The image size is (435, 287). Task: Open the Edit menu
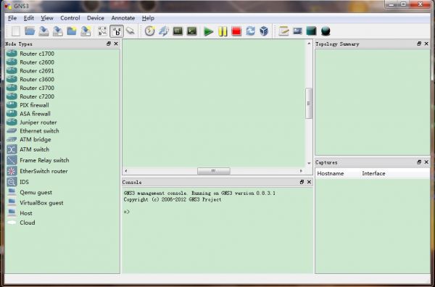point(28,18)
